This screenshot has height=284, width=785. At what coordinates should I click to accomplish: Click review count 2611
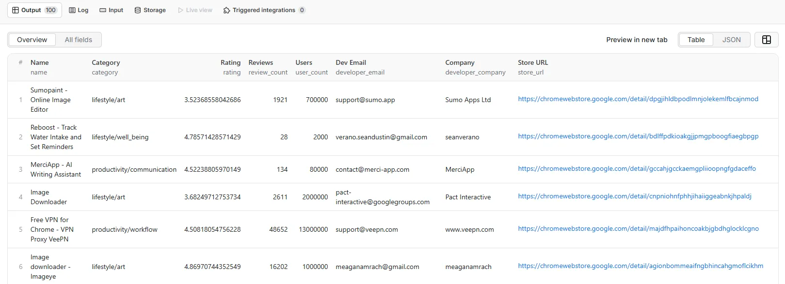pyautogui.click(x=280, y=197)
